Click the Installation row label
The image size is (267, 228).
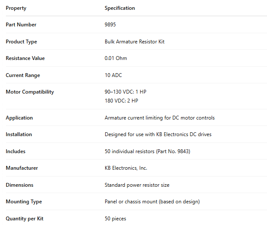pyautogui.click(x=19, y=134)
